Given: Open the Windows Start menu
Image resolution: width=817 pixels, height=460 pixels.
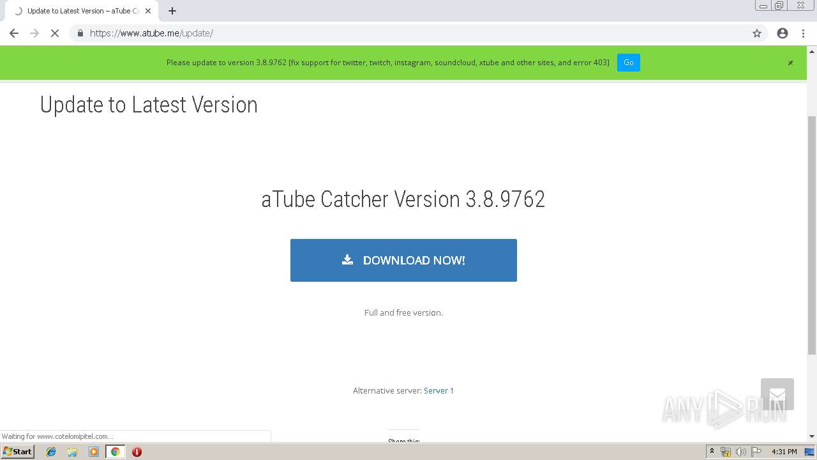Looking at the screenshot, I should [18, 452].
